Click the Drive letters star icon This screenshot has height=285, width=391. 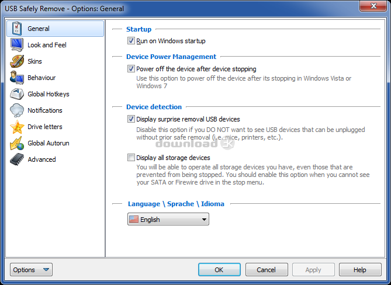(17, 127)
